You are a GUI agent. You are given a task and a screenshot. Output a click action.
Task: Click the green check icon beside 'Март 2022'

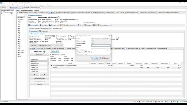coord(44,52)
